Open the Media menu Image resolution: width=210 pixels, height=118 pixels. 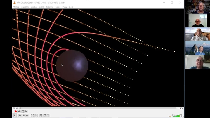[16, 7]
